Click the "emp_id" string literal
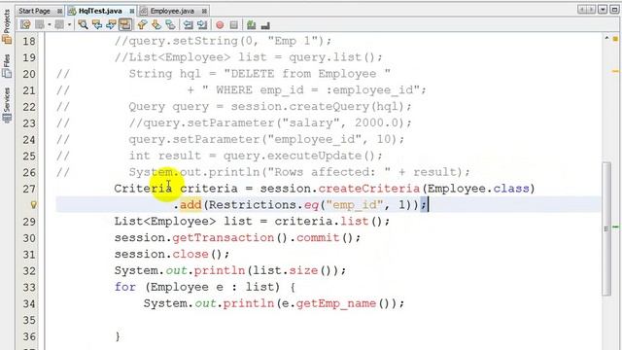The image size is (622, 350). (x=355, y=205)
